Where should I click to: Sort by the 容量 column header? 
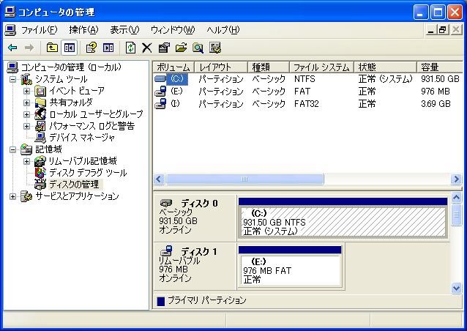440,67
